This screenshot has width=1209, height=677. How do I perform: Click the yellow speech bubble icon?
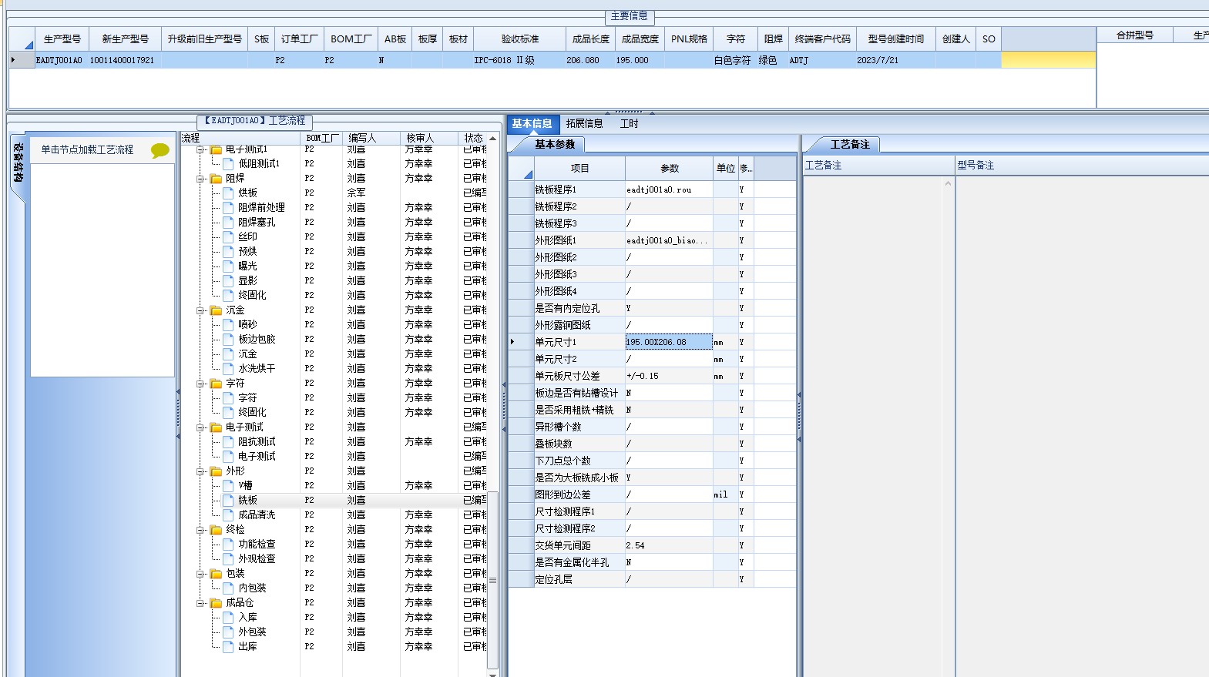pos(160,150)
